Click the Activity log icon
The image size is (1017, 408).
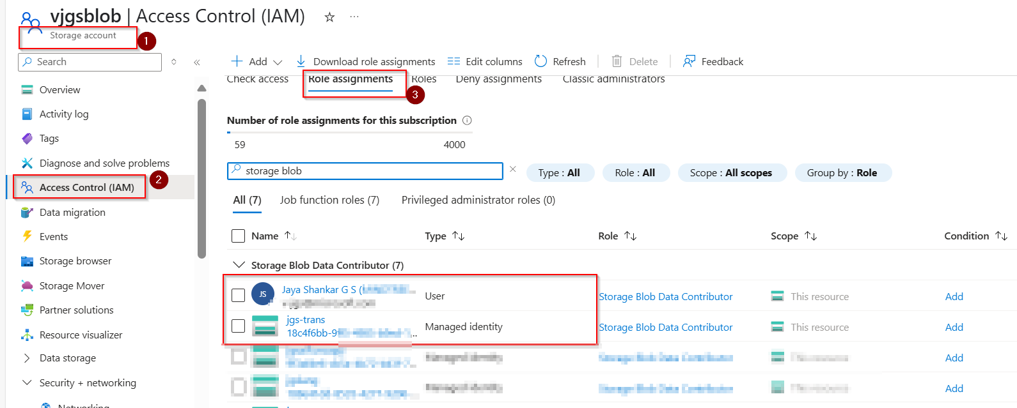(x=27, y=114)
